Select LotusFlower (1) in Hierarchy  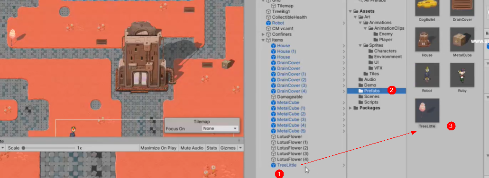[293, 142]
